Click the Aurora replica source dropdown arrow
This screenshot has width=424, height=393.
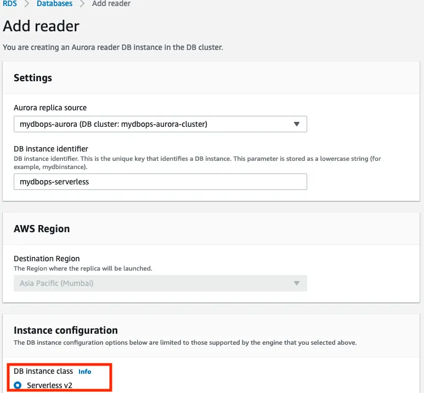[297, 124]
